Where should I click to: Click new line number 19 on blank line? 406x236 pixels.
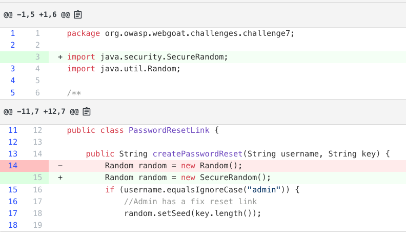pyautogui.click(x=37, y=225)
